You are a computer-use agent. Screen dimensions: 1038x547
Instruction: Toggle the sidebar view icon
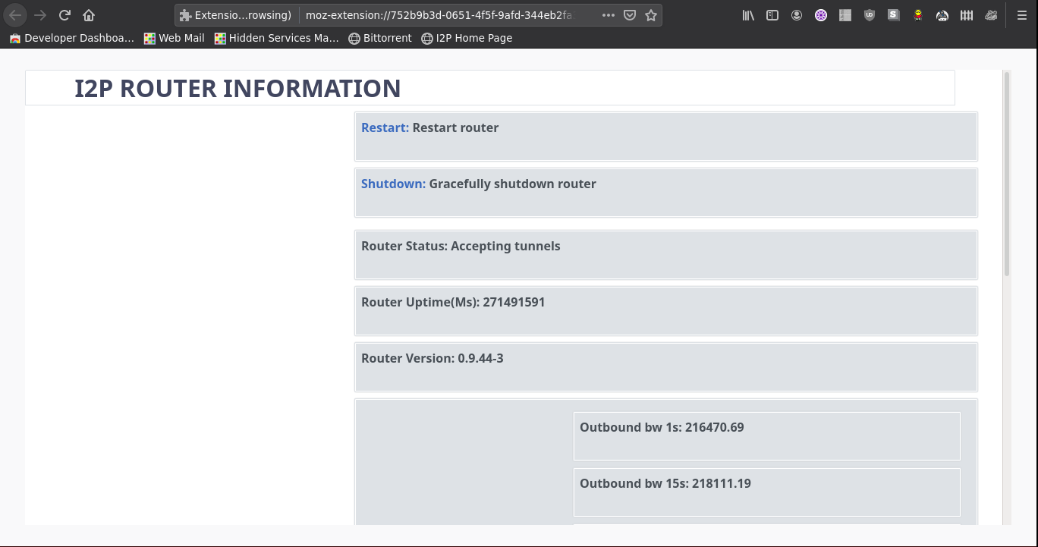pos(772,15)
